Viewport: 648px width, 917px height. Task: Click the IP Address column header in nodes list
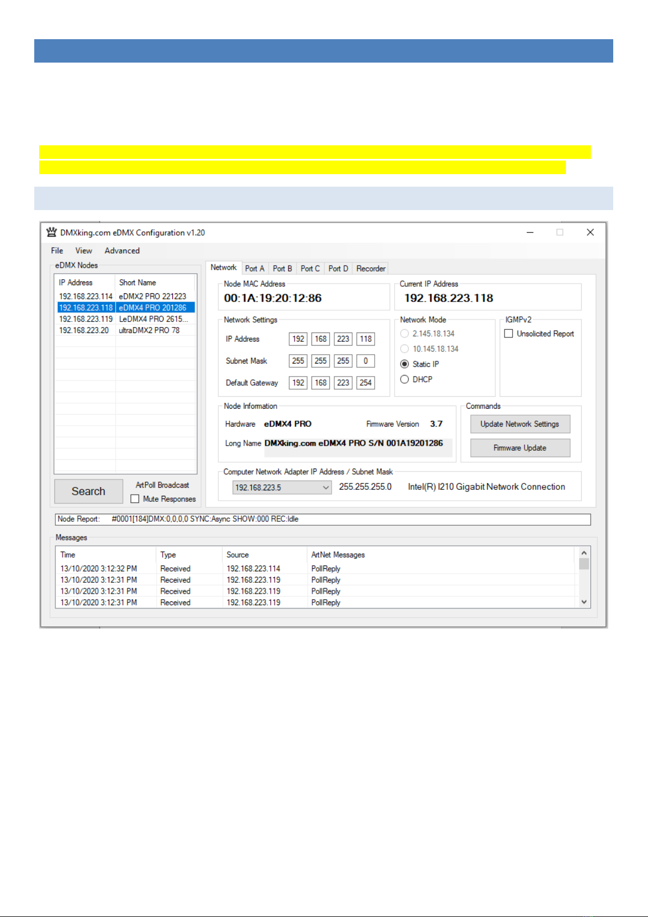[x=85, y=282]
